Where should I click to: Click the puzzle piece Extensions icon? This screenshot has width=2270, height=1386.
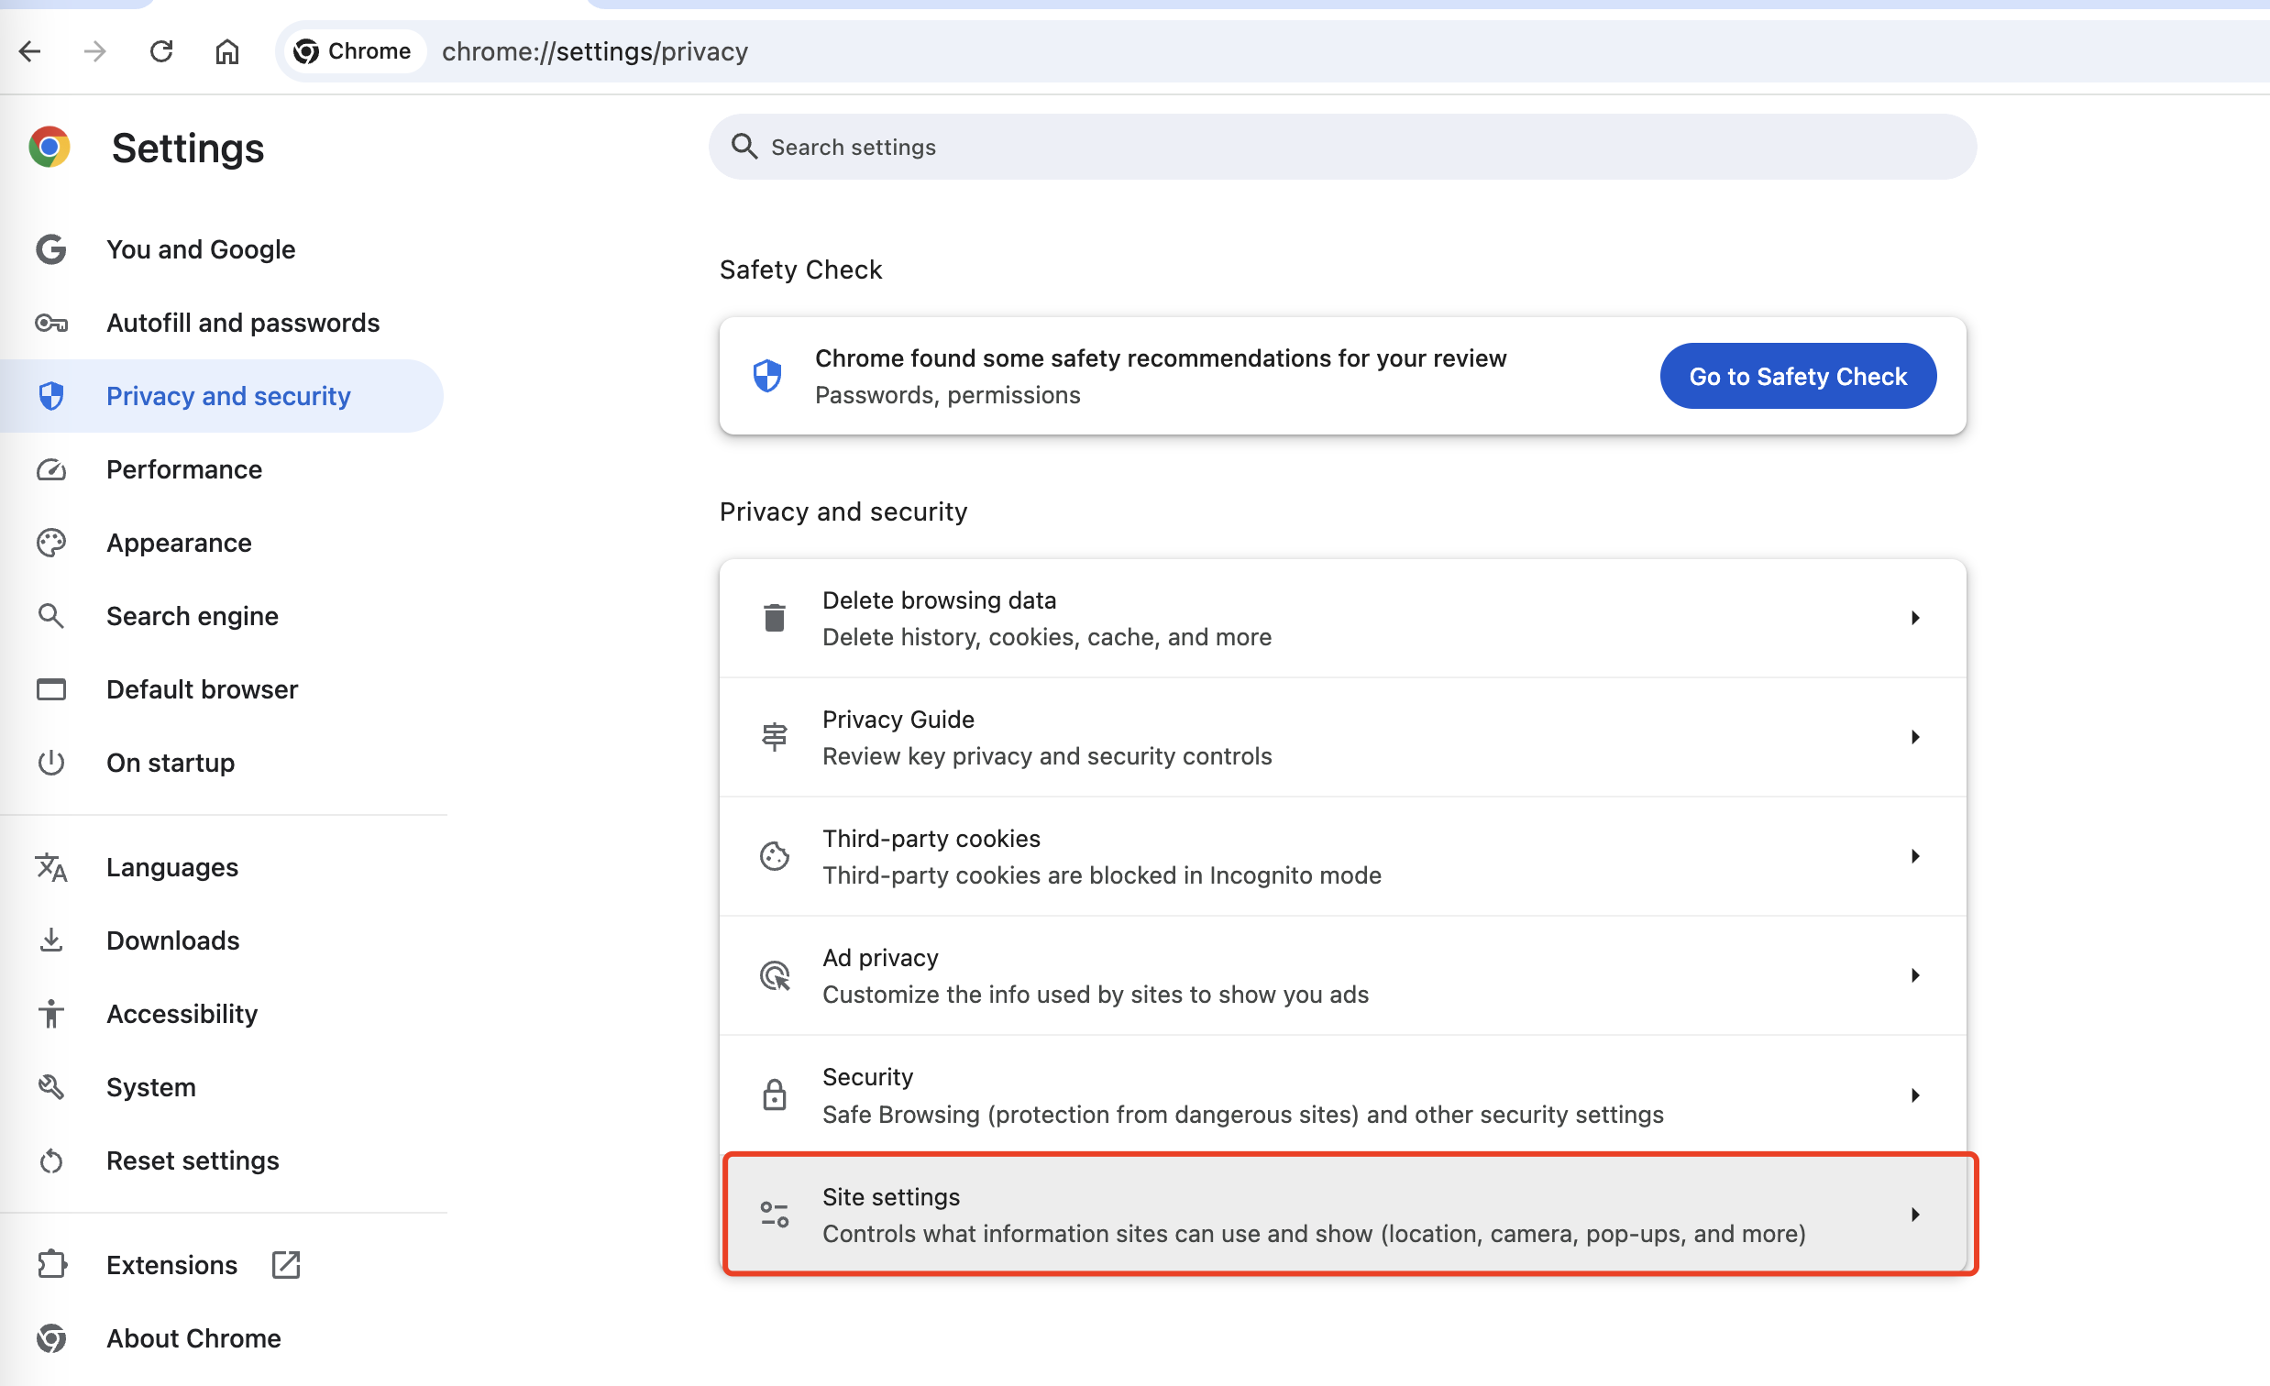(51, 1265)
